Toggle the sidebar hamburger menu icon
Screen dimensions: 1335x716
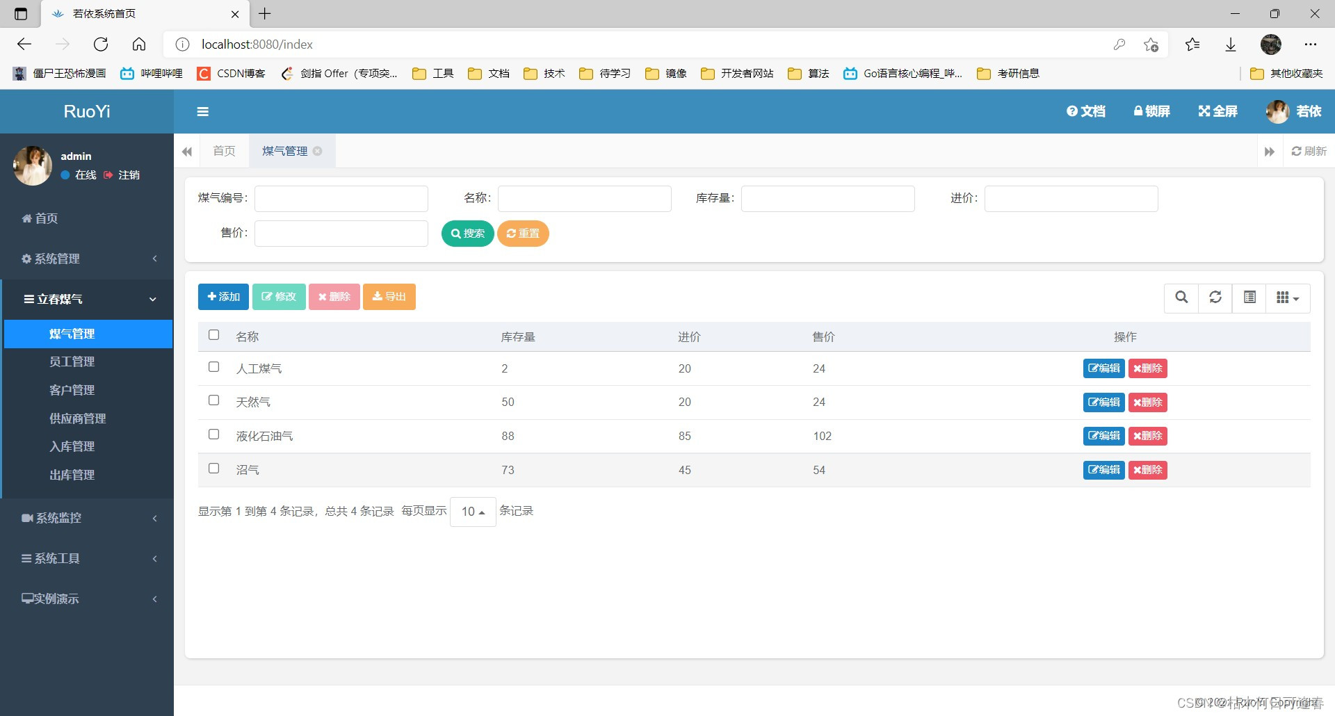point(203,111)
